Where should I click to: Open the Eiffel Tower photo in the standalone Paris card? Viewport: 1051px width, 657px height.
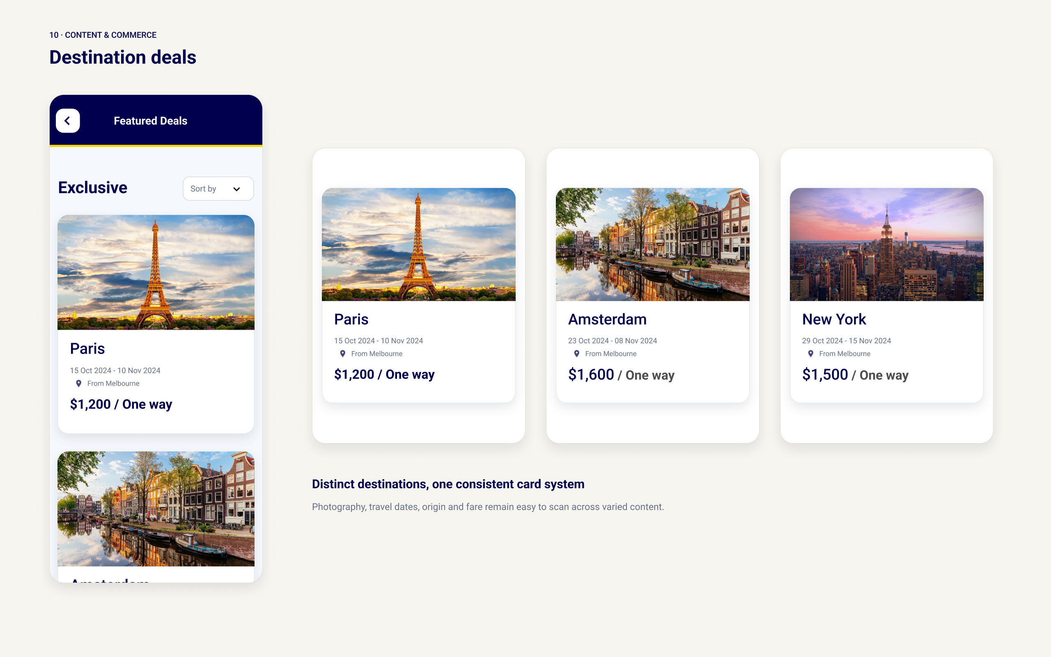419,244
